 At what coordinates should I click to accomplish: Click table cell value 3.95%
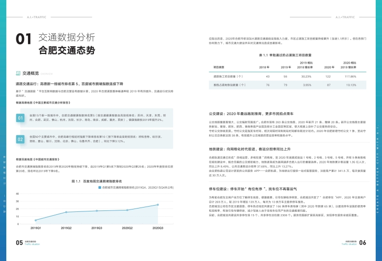pyautogui.click(x=307, y=85)
